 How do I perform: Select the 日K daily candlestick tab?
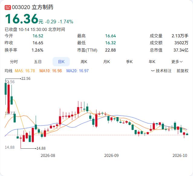click(61, 62)
